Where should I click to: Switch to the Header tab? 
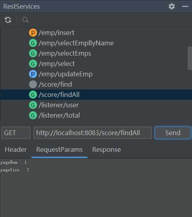(x=16, y=149)
